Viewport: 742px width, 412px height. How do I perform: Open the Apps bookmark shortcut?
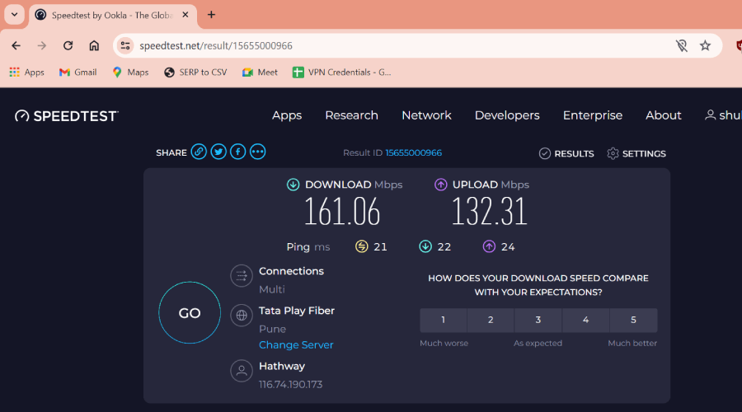pyautogui.click(x=27, y=73)
